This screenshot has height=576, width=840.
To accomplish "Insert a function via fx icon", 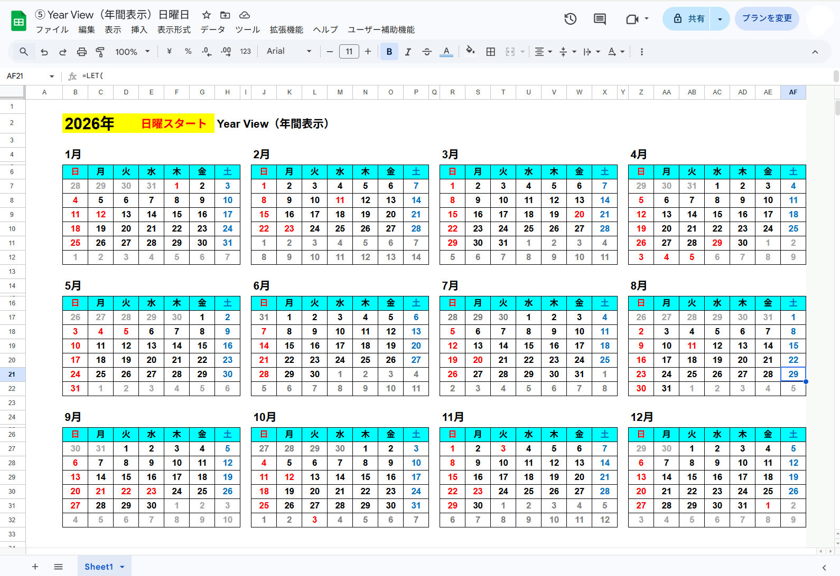I will coord(72,76).
